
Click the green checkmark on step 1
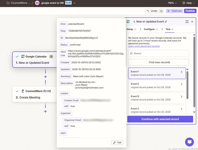[17, 57]
